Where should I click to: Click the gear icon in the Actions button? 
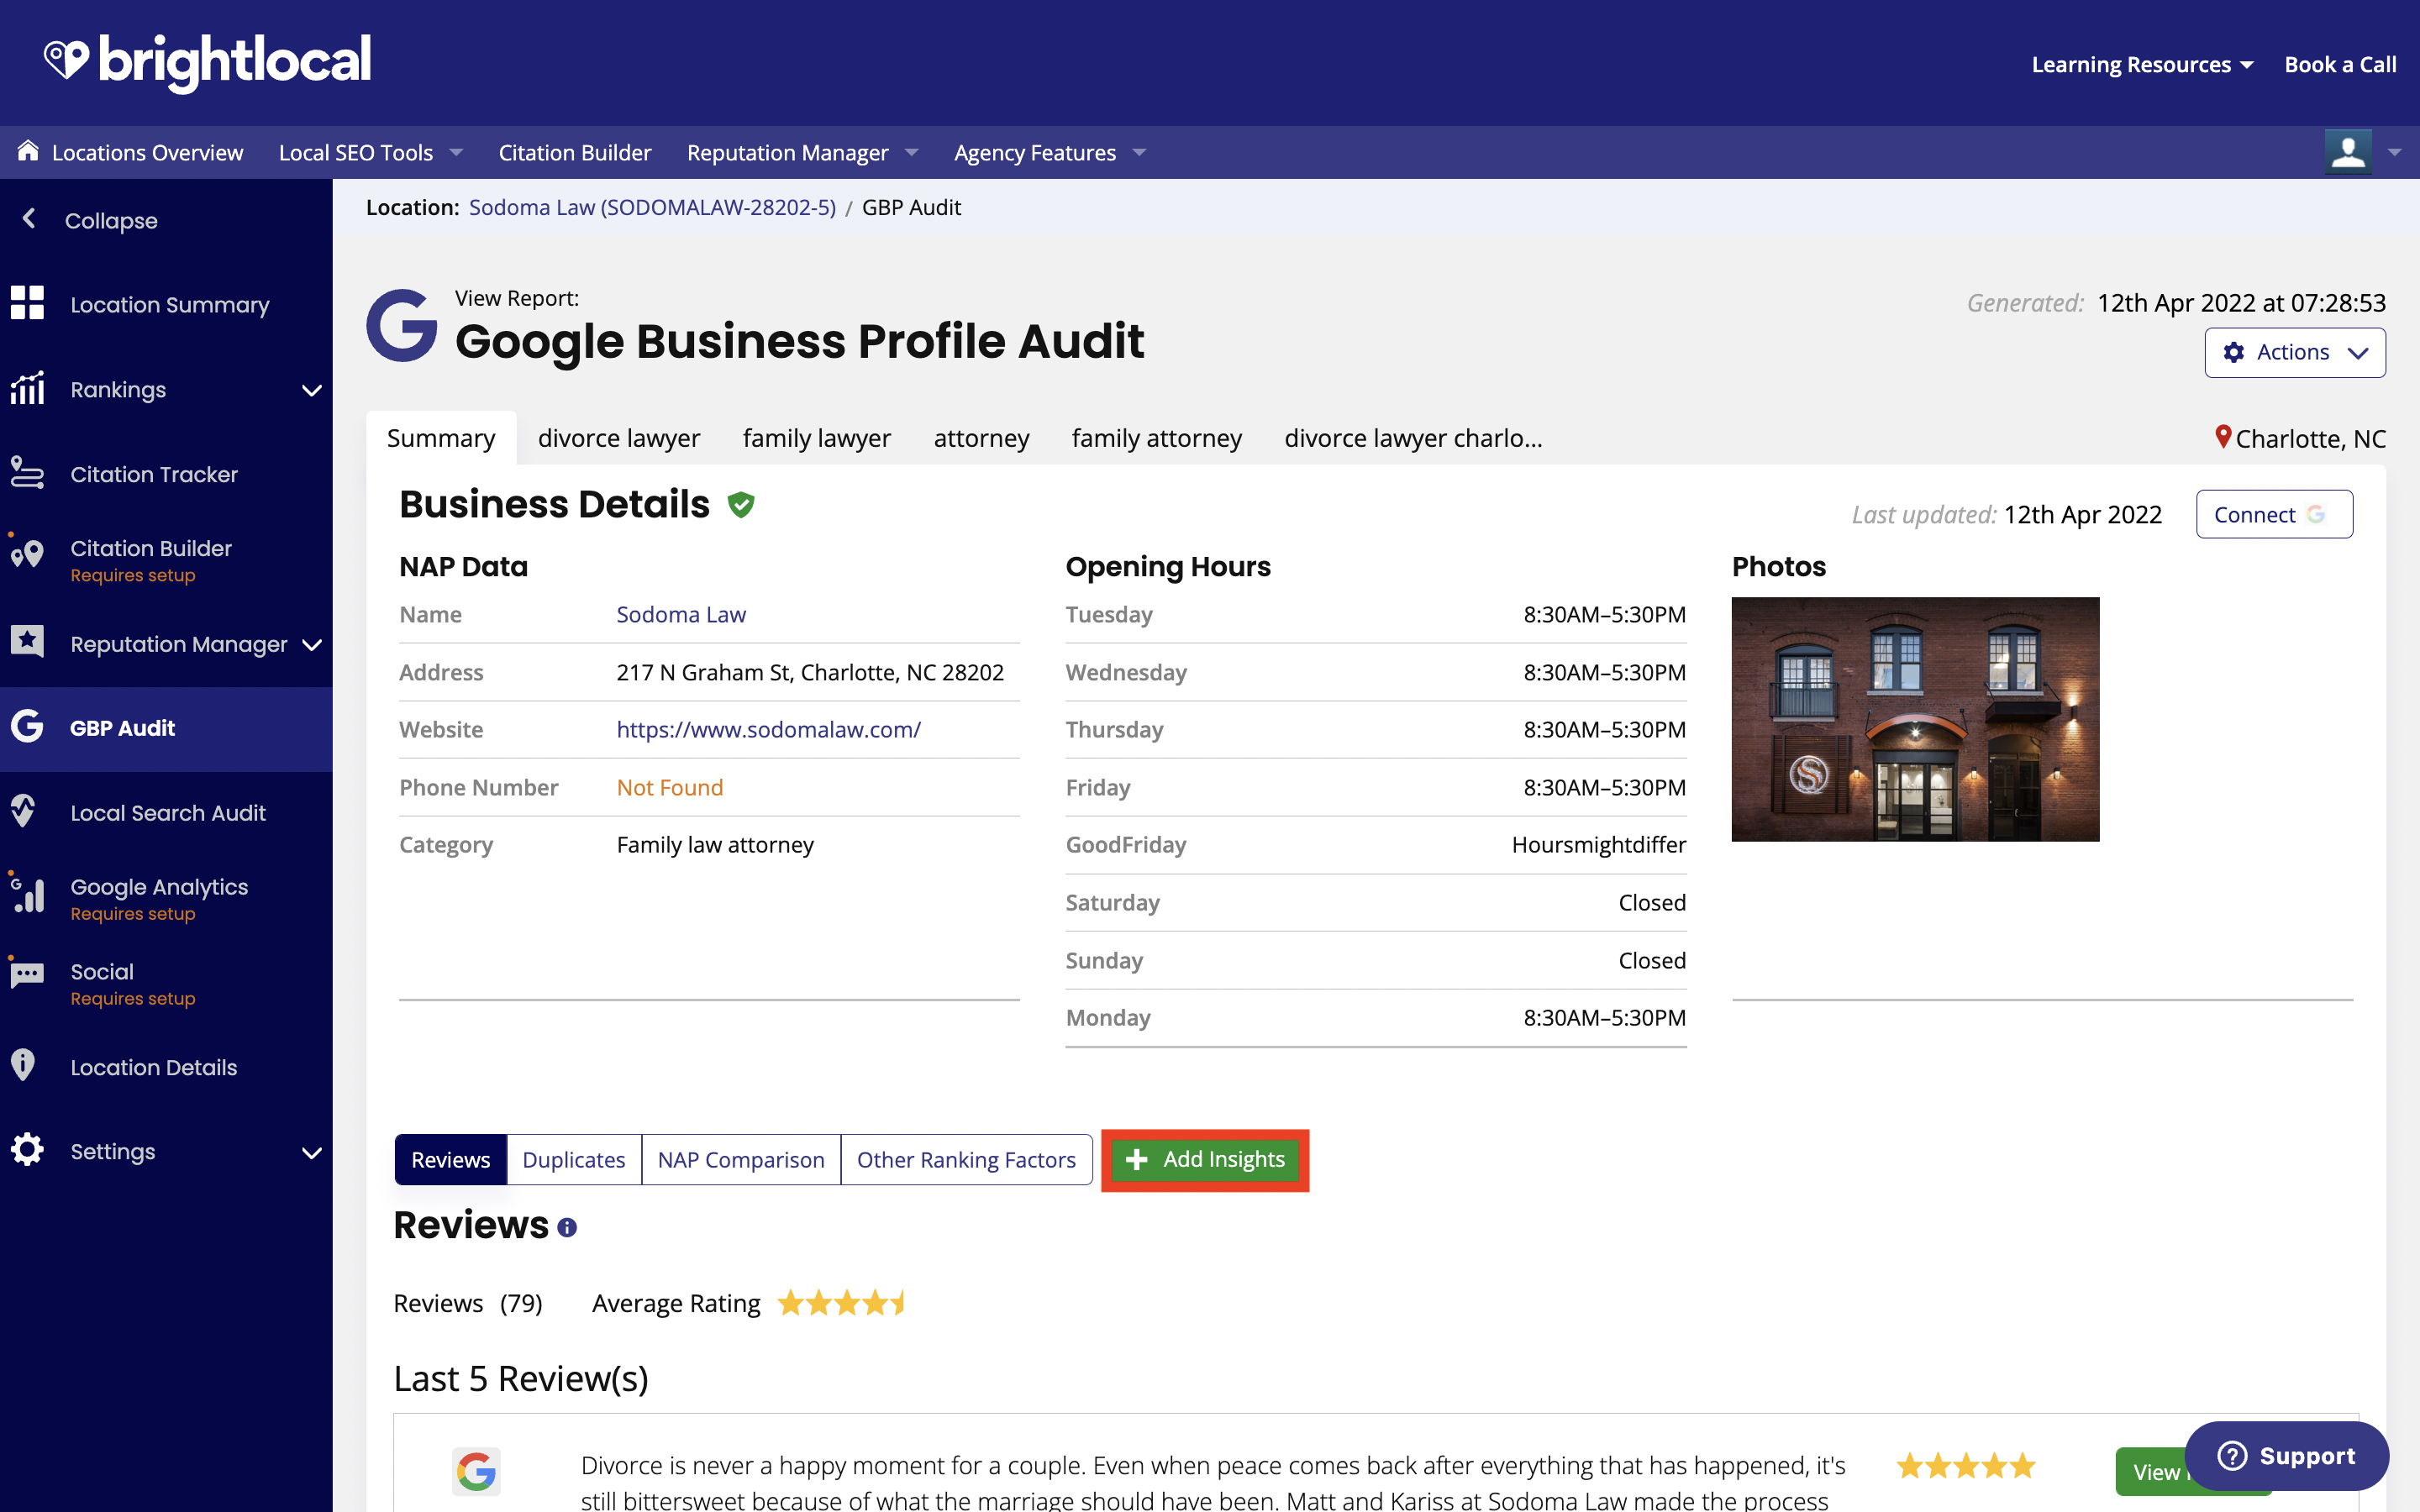(2234, 352)
